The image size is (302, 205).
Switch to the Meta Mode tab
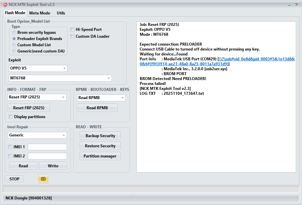tap(40, 13)
